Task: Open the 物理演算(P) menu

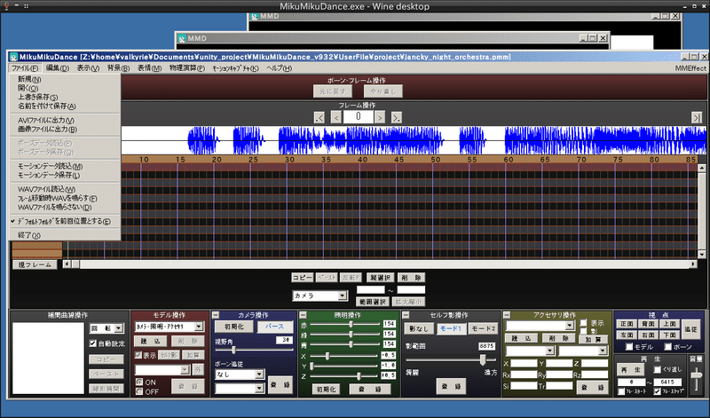Action: pos(187,68)
